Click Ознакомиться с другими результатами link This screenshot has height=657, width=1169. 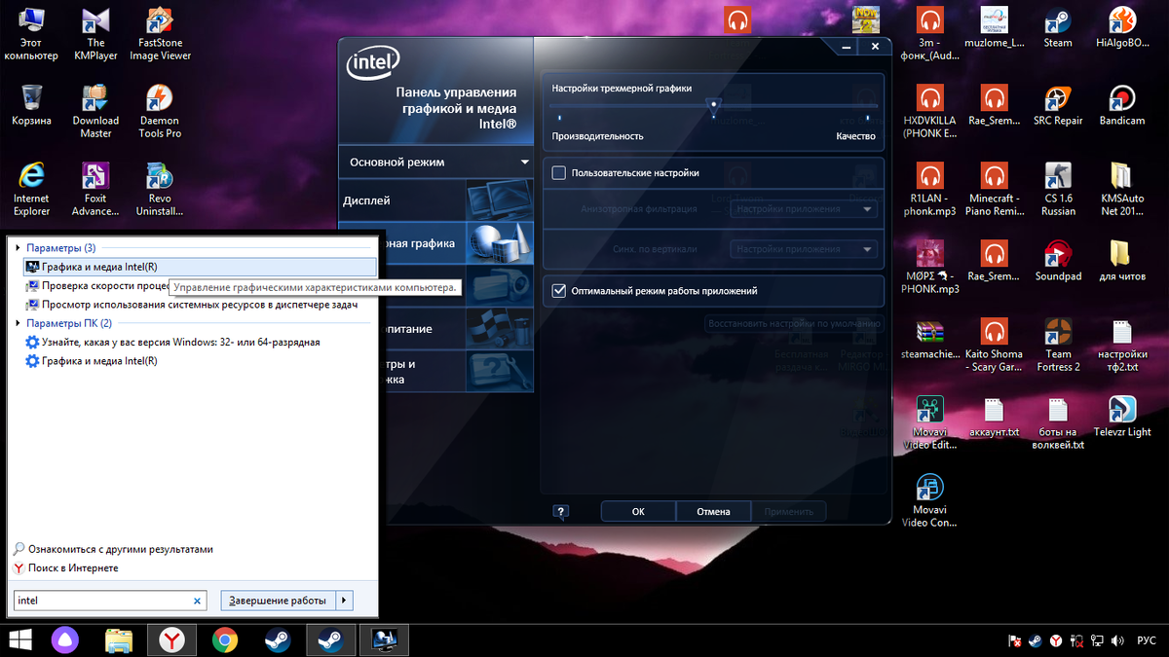click(x=120, y=549)
